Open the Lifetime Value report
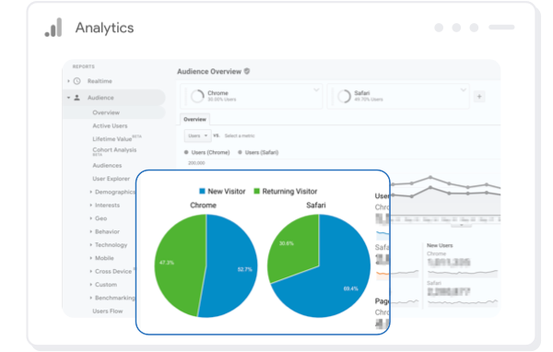The width and height of the screenshot is (553, 352). click(112, 139)
